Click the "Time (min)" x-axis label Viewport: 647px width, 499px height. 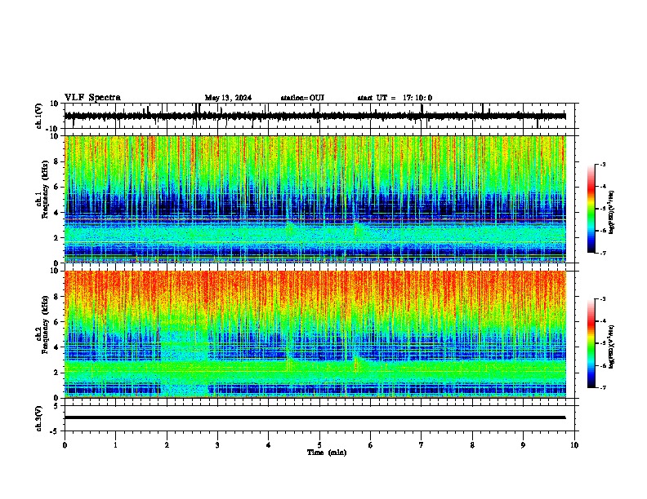click(x=327, y=453)
